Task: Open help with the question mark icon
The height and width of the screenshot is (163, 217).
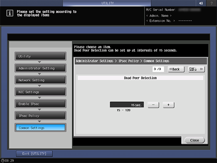Action: [x=212, y=3]
